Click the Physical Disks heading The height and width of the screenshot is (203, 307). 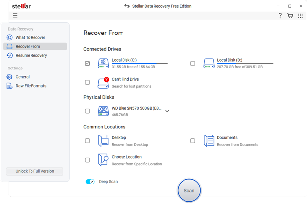(x=99, y=97)
